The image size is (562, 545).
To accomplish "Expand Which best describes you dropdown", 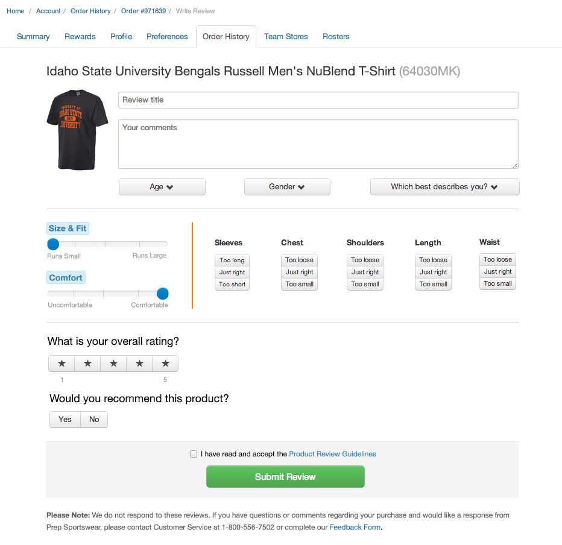I will pos(444,187).
